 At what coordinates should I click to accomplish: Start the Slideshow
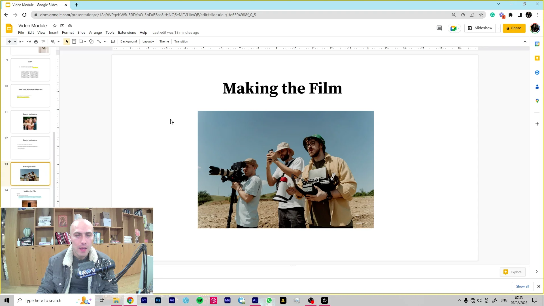(x=480, y=28)
